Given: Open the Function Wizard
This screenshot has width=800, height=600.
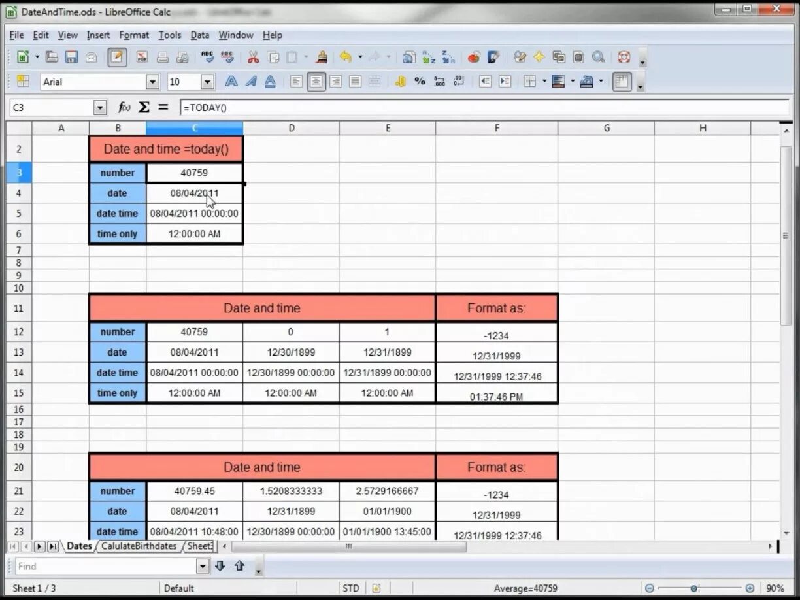Looking at the screenshot, I should (124, 107).
